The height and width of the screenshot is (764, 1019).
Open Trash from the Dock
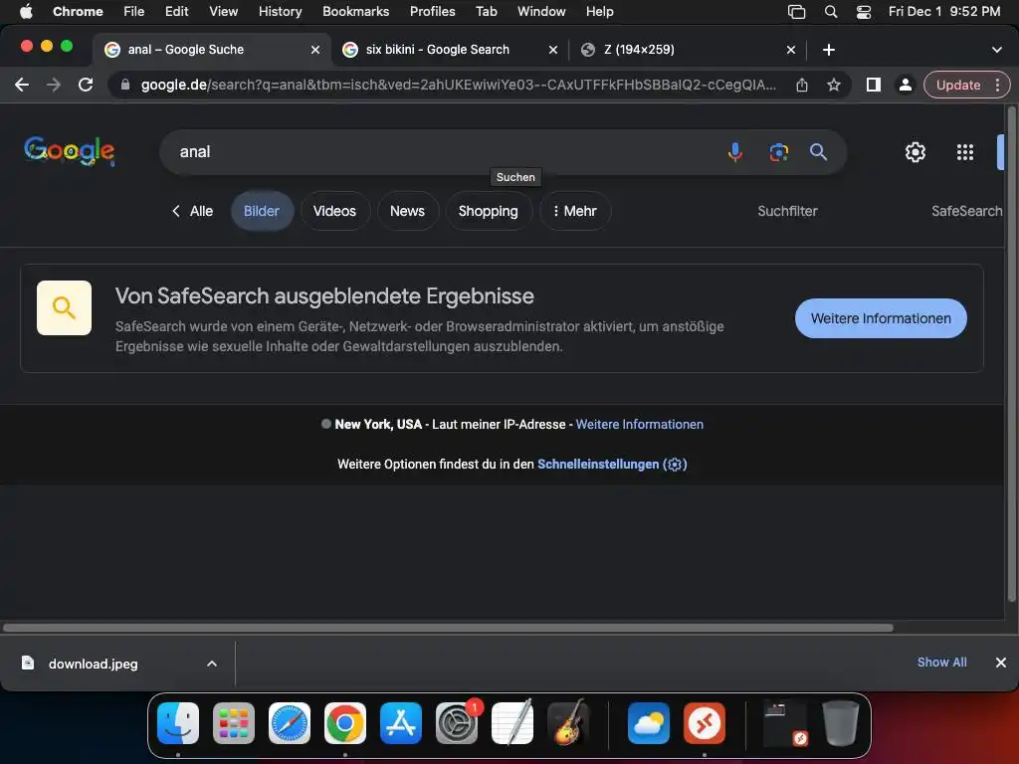(840, 723)
